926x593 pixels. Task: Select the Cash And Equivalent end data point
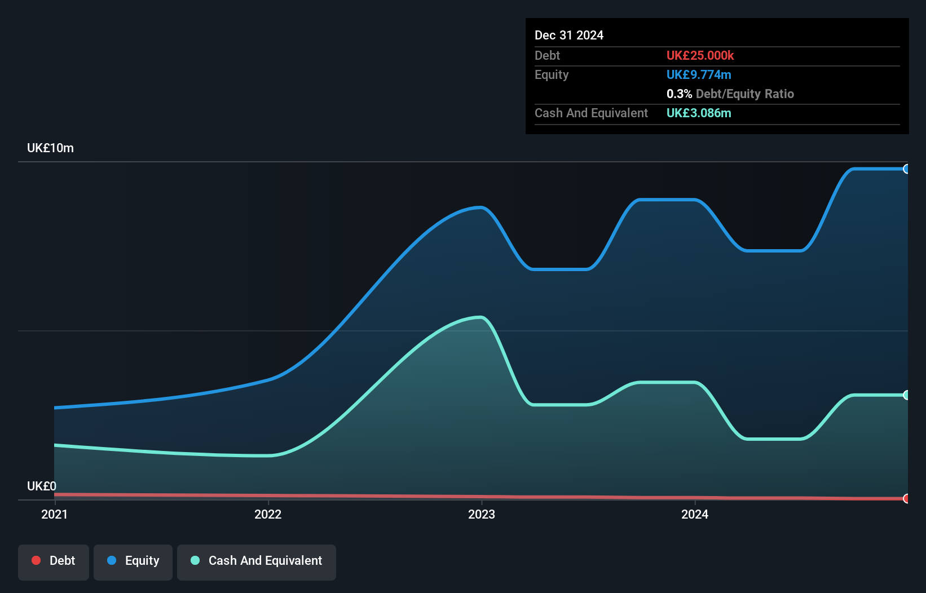pyautogui.click(x=906, y=395)
